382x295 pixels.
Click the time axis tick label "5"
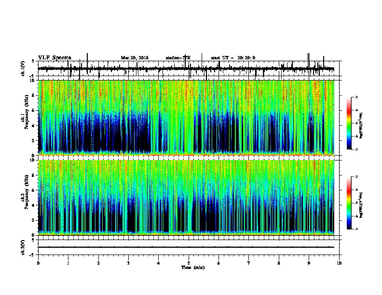click(189, 263)
